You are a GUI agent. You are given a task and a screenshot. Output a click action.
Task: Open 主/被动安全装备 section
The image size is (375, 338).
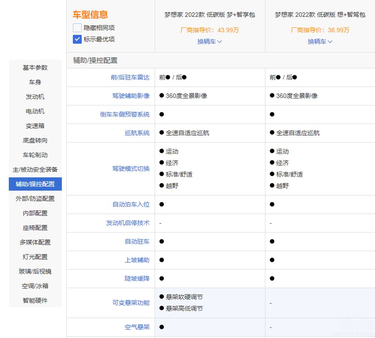(x=35, y=170)
